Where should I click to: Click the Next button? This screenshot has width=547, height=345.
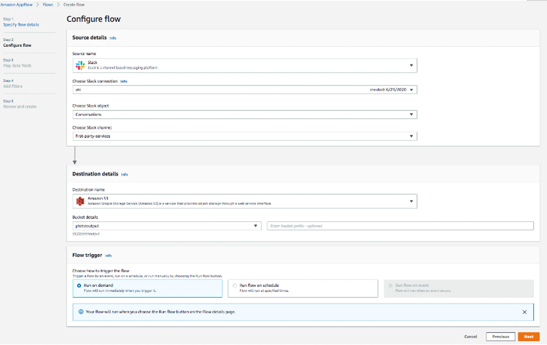[529, 337]
